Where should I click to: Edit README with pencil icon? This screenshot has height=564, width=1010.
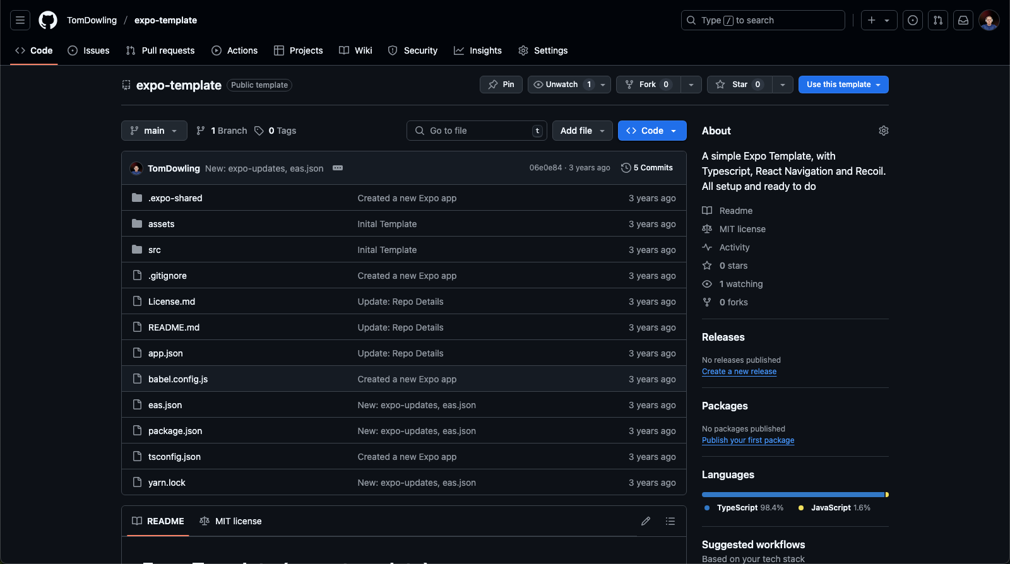(646, 521)
